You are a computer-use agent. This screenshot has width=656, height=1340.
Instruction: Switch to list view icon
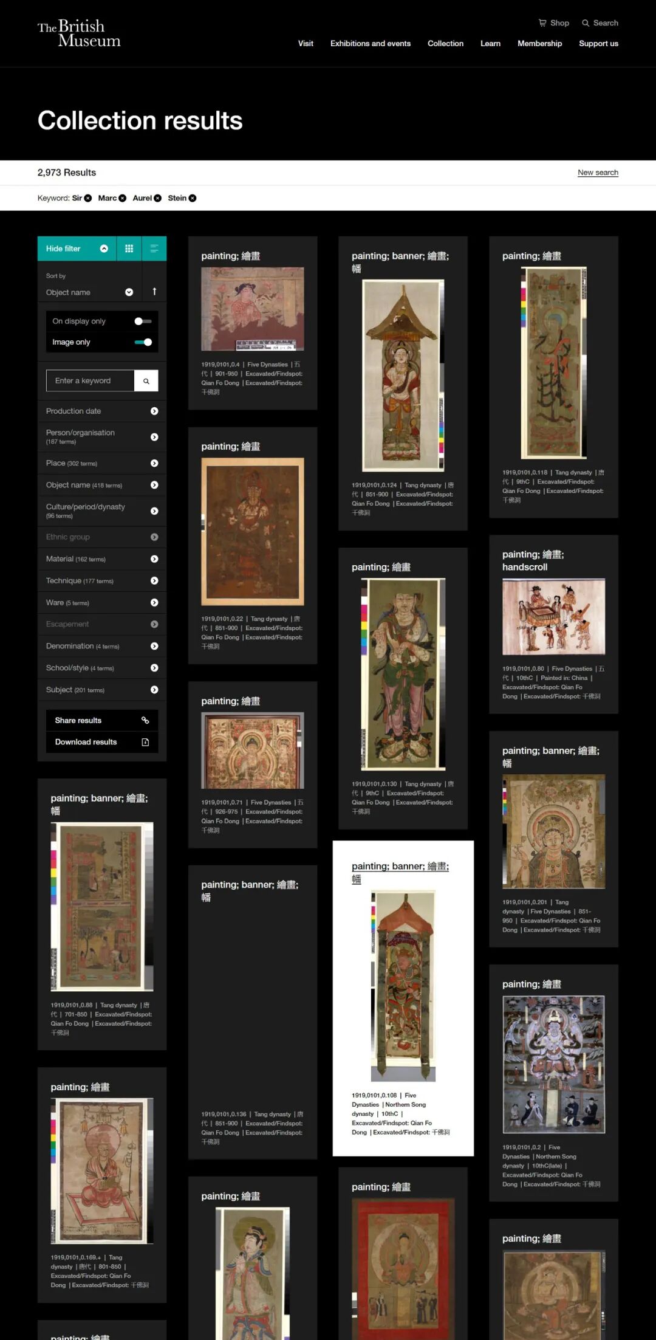coord(154,249)
